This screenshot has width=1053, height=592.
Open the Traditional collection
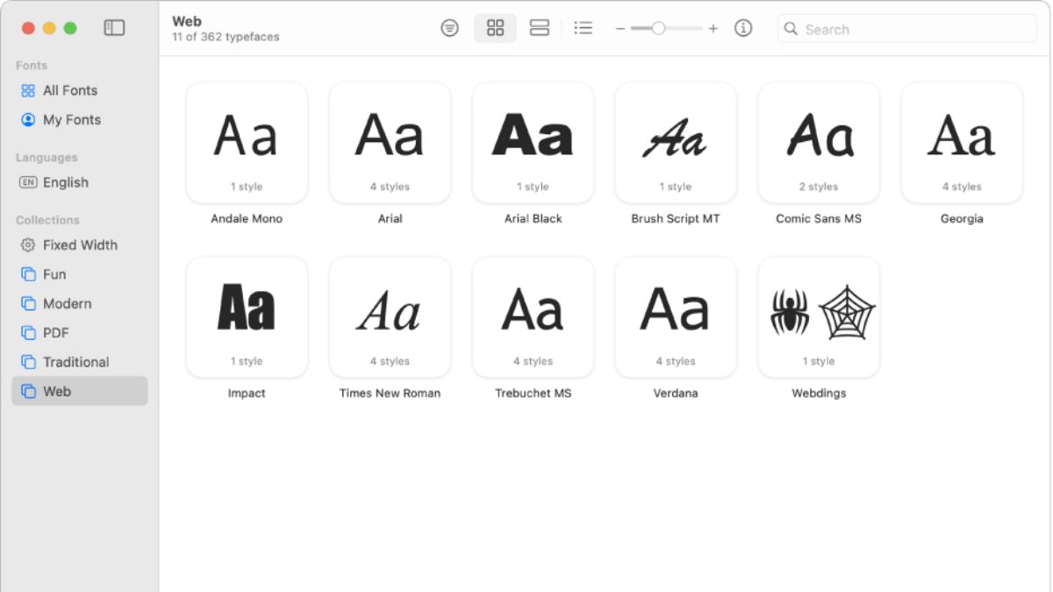[x=79, y=361]
